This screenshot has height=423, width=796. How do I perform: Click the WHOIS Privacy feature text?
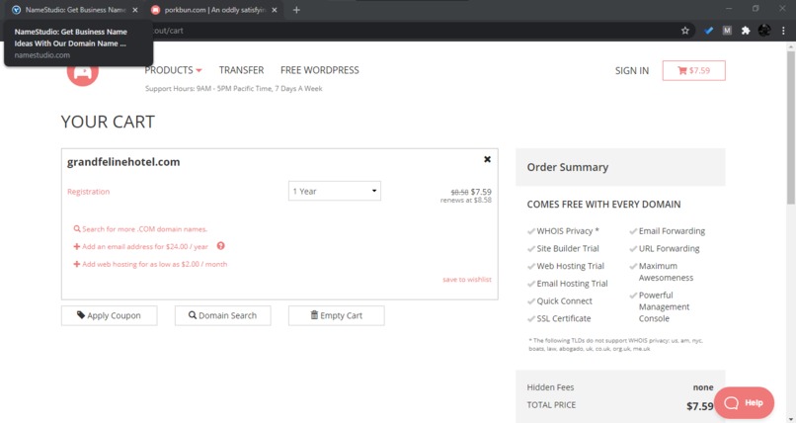(x=568, y=231)
